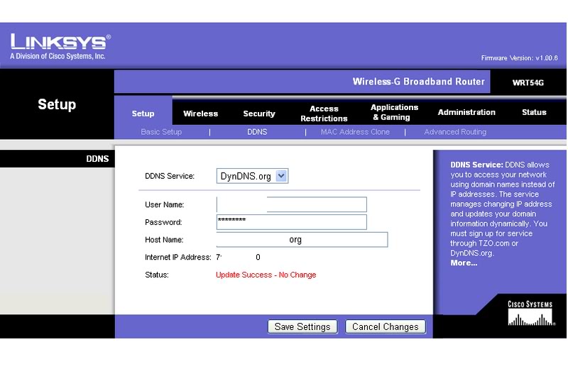Open the More... help link
This screenshot has height=379, width=568.
464,263
